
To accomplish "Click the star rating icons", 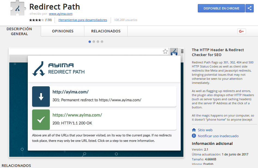I will pos(36,20).
